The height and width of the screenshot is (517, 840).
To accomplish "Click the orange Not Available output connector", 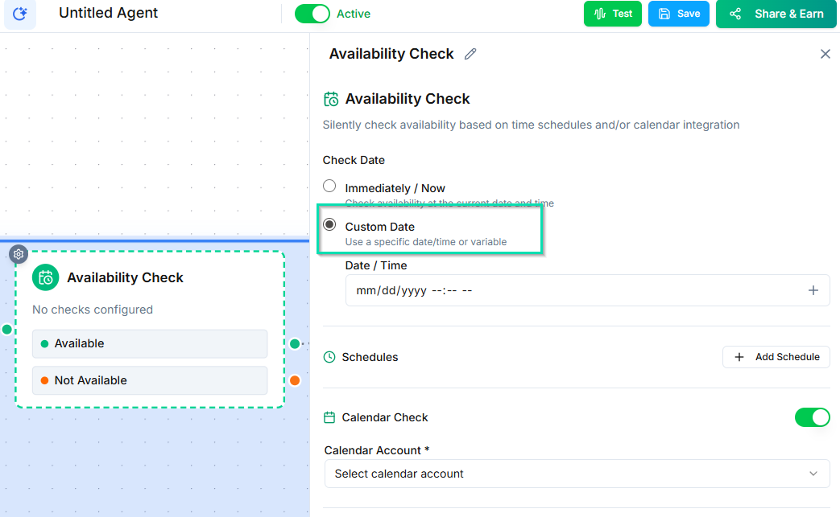I will click(x=295, y=380).
